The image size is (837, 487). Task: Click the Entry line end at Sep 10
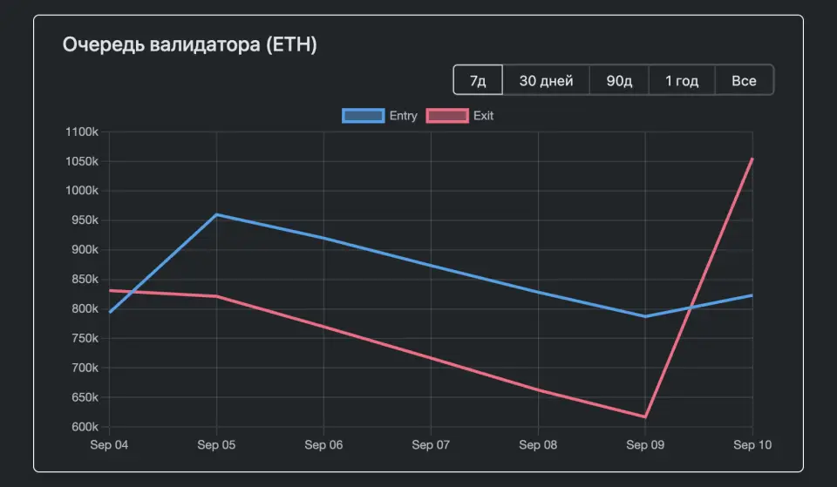click(752, 295)
